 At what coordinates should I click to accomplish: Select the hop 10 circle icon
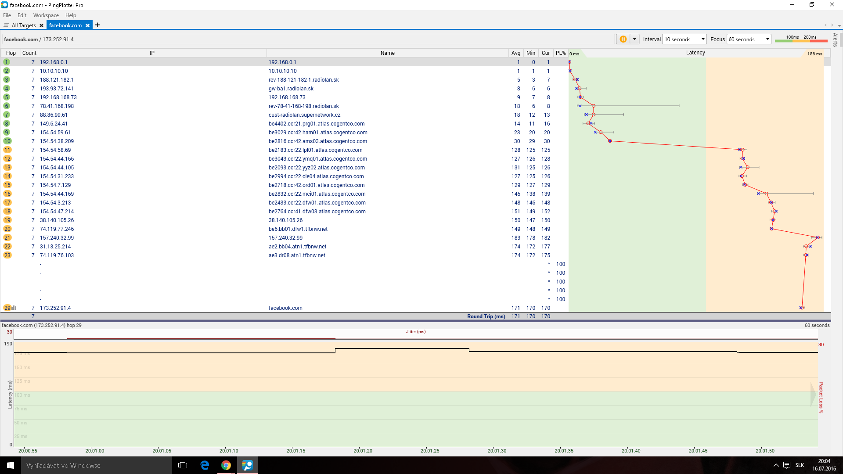click(x=7, y=141)
